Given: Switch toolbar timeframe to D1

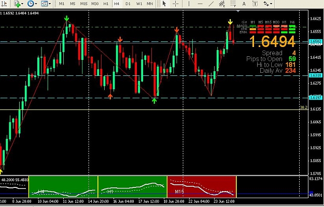Looking at the screenshot, I should click(128, 4).
